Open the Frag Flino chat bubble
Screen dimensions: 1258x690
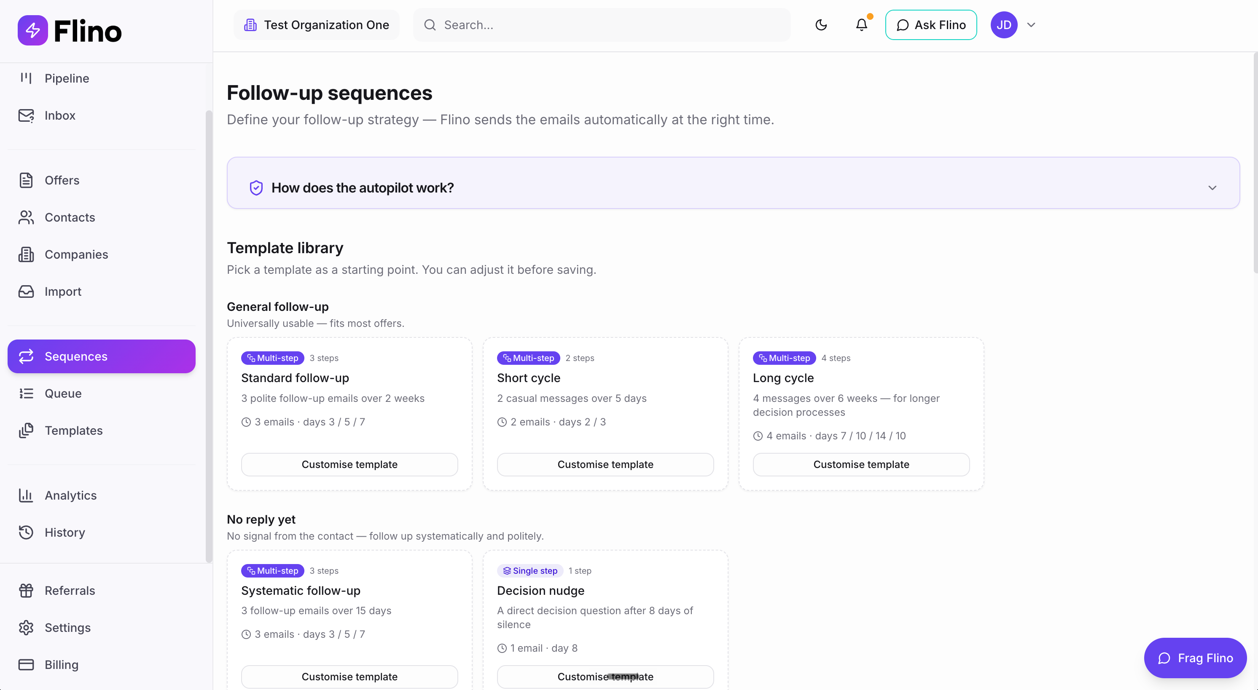click(1195, 658)
